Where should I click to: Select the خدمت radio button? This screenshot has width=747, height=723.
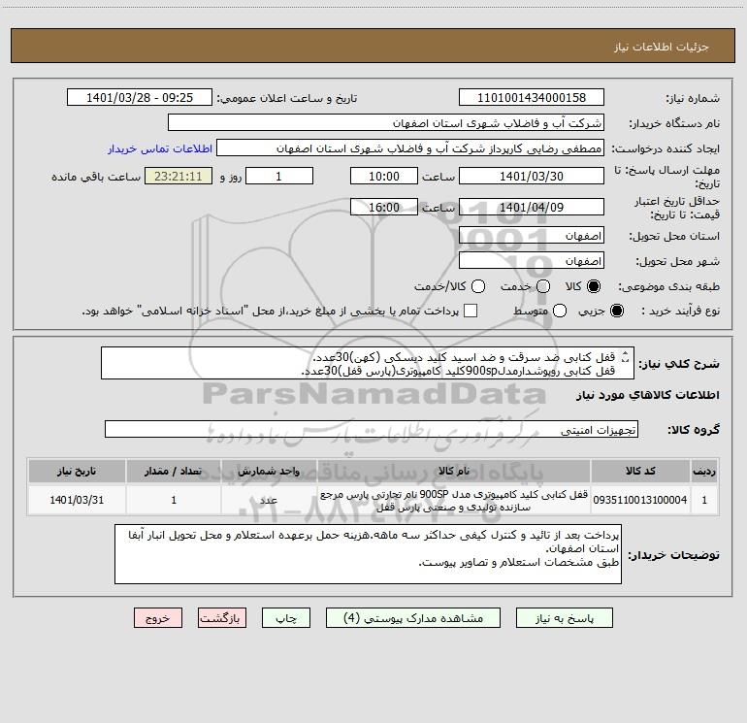click(543, 286)
